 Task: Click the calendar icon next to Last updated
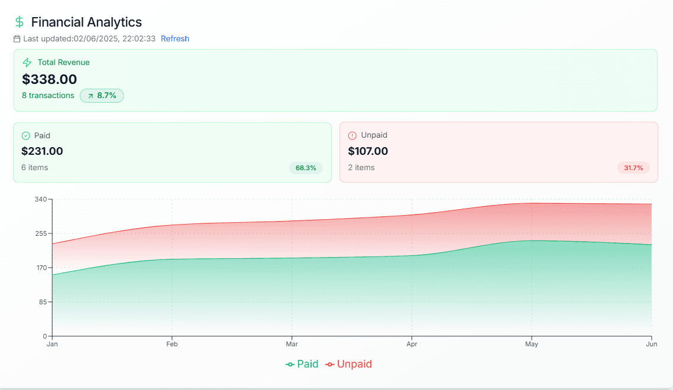(17, 39)
